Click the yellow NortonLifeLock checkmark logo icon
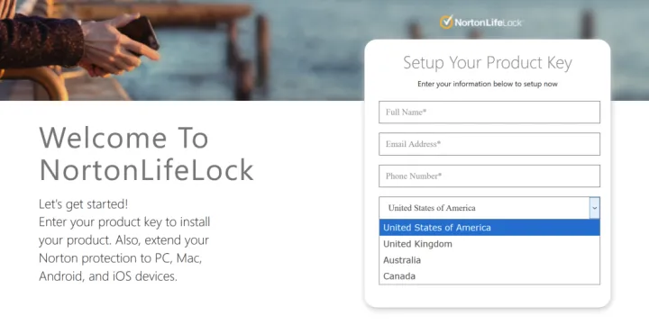Viewport: 649px width, 325px height. pos(446,22)
